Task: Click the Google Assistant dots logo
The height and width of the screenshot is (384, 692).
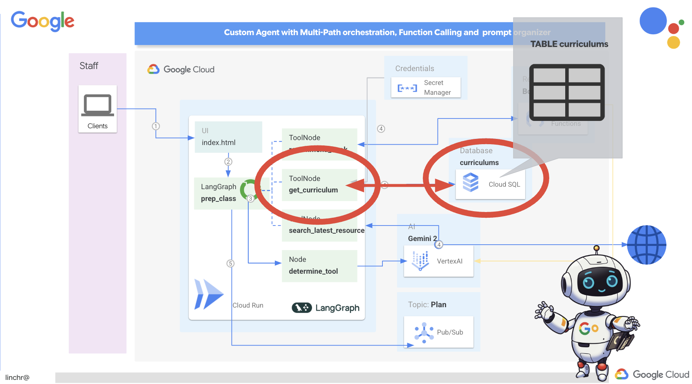Action: [661, 27]
